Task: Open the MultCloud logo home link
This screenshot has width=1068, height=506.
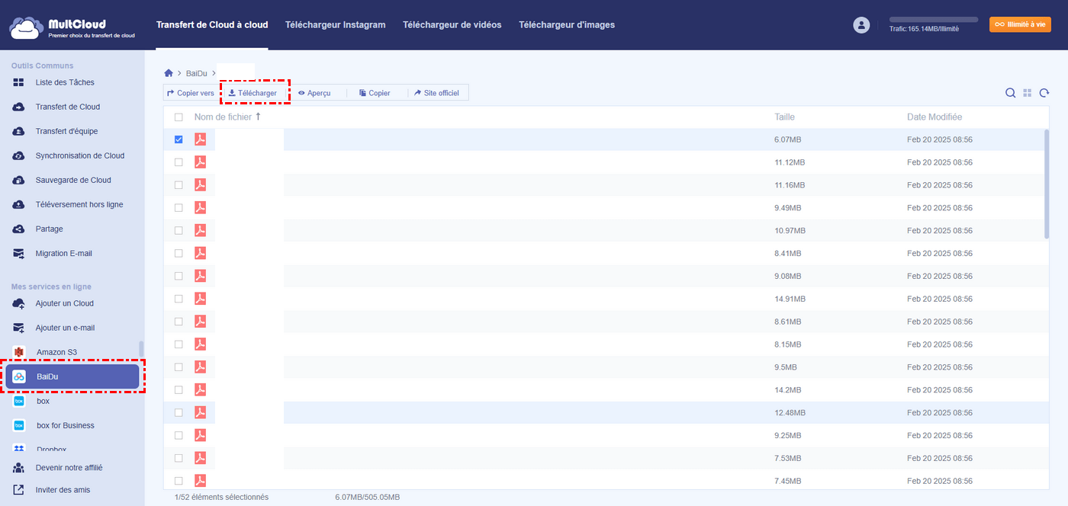Action: pos(72,27)
